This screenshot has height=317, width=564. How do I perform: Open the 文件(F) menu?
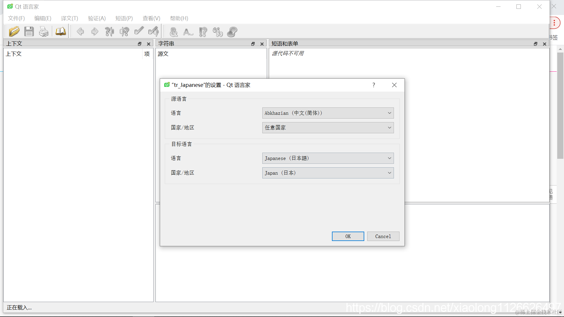pyautogui.click(x=16, y=18)
